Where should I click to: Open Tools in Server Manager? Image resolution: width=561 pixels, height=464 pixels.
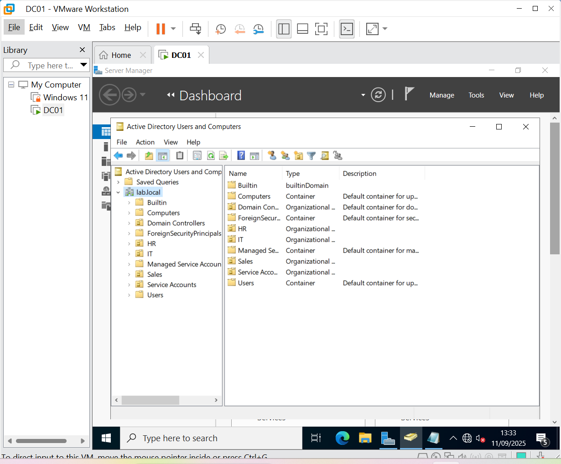click(x=476, y=95)
